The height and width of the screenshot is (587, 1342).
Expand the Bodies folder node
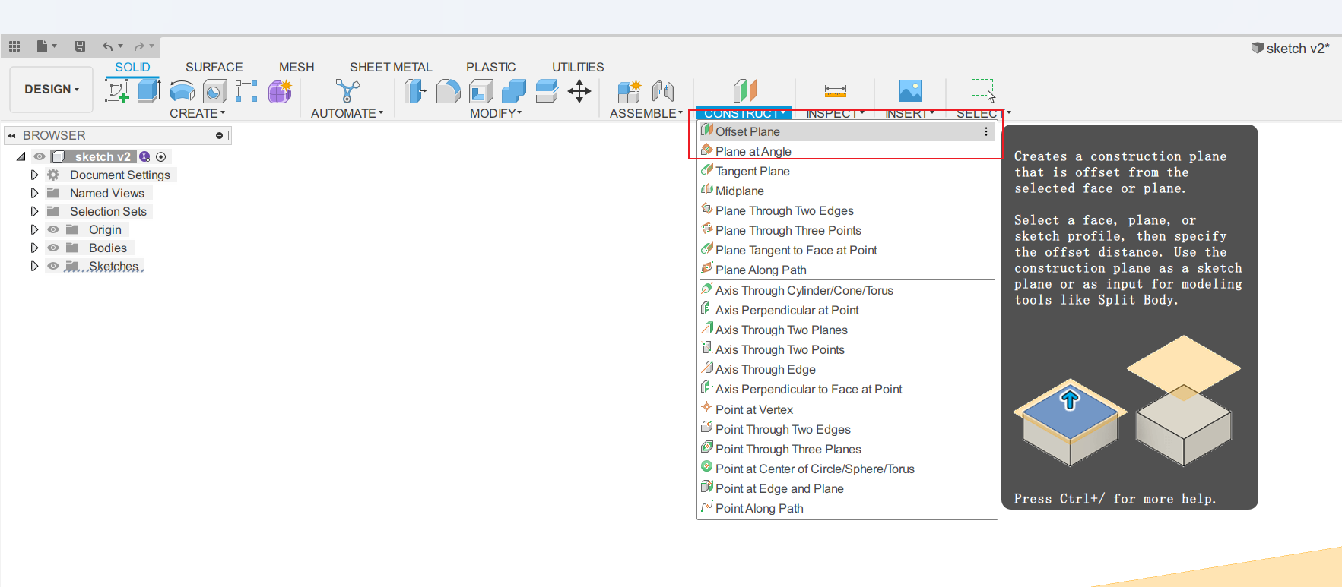click(34, 248)
